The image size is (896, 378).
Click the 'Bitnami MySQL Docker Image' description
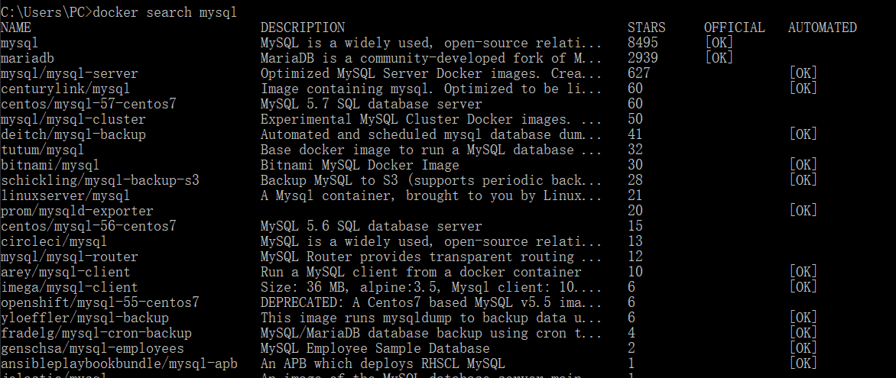(x=360, y=165)
